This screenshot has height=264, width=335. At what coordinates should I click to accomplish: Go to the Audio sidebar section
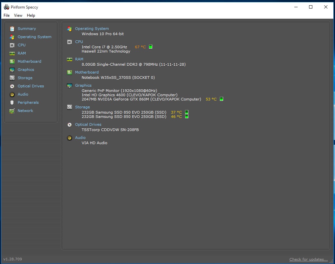pyautogui.click(x=23, y=94)
